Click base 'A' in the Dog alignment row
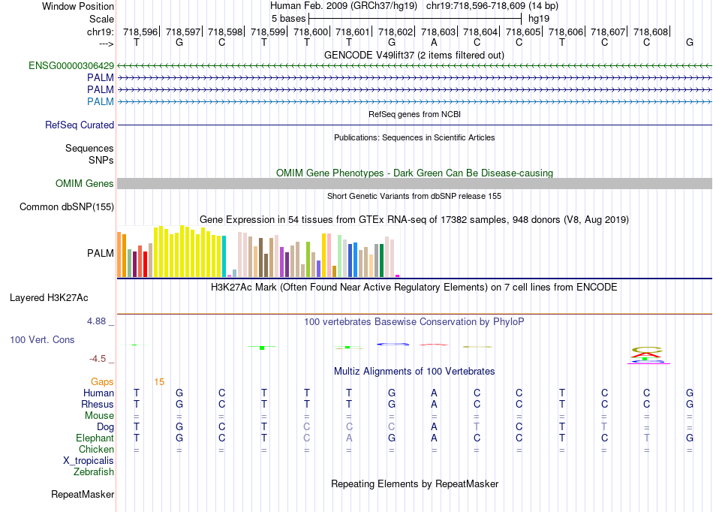The height and width of the screenshot is (512, 713). pyautogui.click(x=434, y=427)
